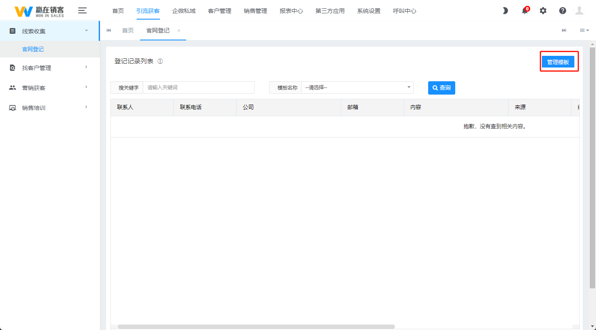Open user avatar menu

[x=579, y=11]
